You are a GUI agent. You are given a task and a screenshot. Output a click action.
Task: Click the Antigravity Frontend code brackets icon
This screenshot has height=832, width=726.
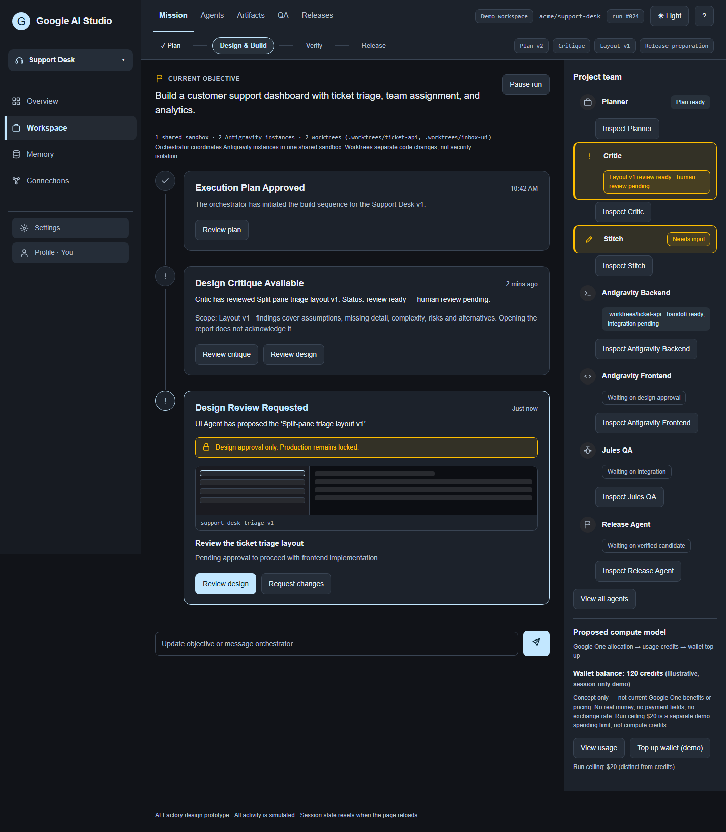[x=588, y=376]
